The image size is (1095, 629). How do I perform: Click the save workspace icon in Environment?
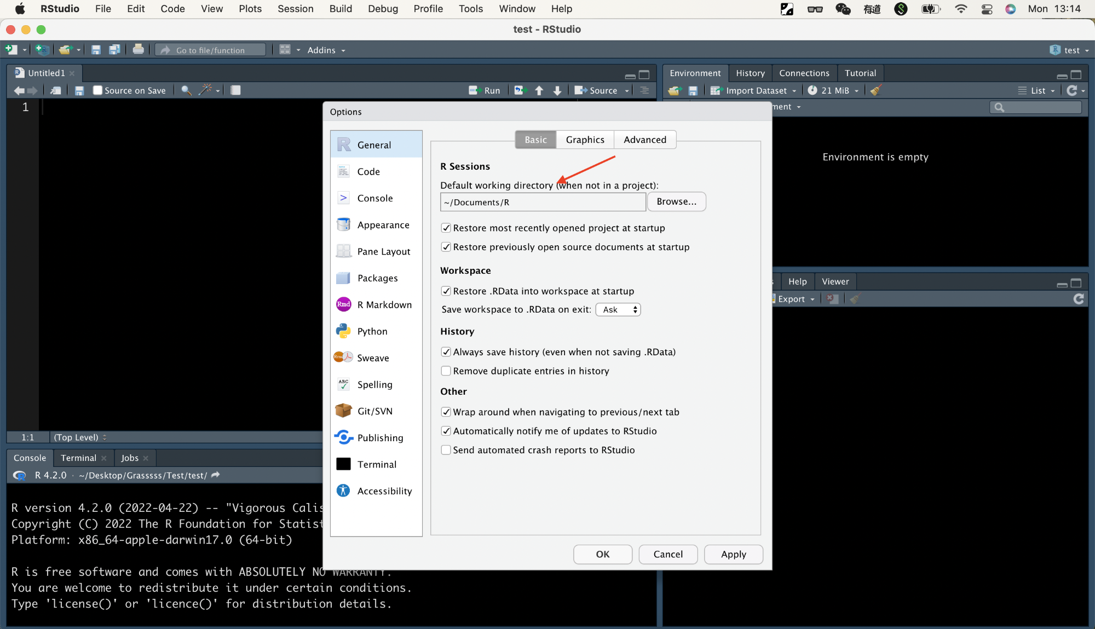(x=693, y=90)
